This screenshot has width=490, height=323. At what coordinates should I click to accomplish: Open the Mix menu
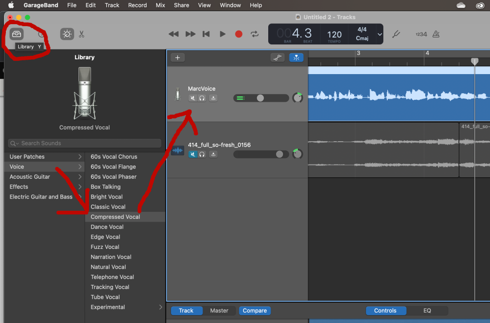coord(161,5)
